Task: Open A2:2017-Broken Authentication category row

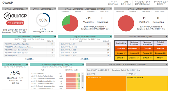Action: [x=42, y=76]
